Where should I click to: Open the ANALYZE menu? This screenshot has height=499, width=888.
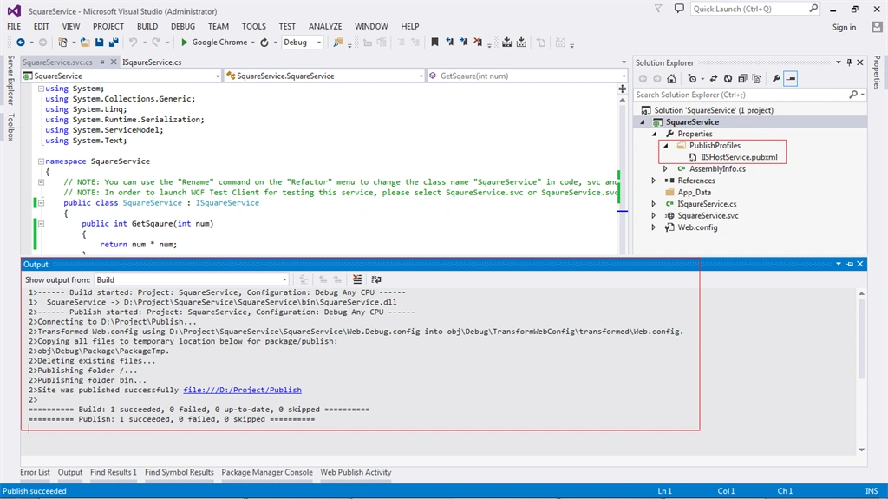(x=325, y=26)
